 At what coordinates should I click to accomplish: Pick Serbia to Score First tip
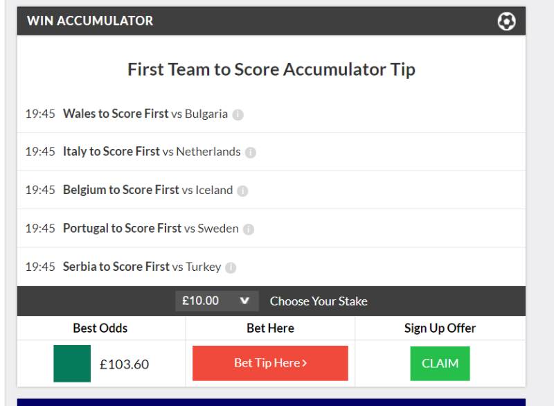coord(116,266)
